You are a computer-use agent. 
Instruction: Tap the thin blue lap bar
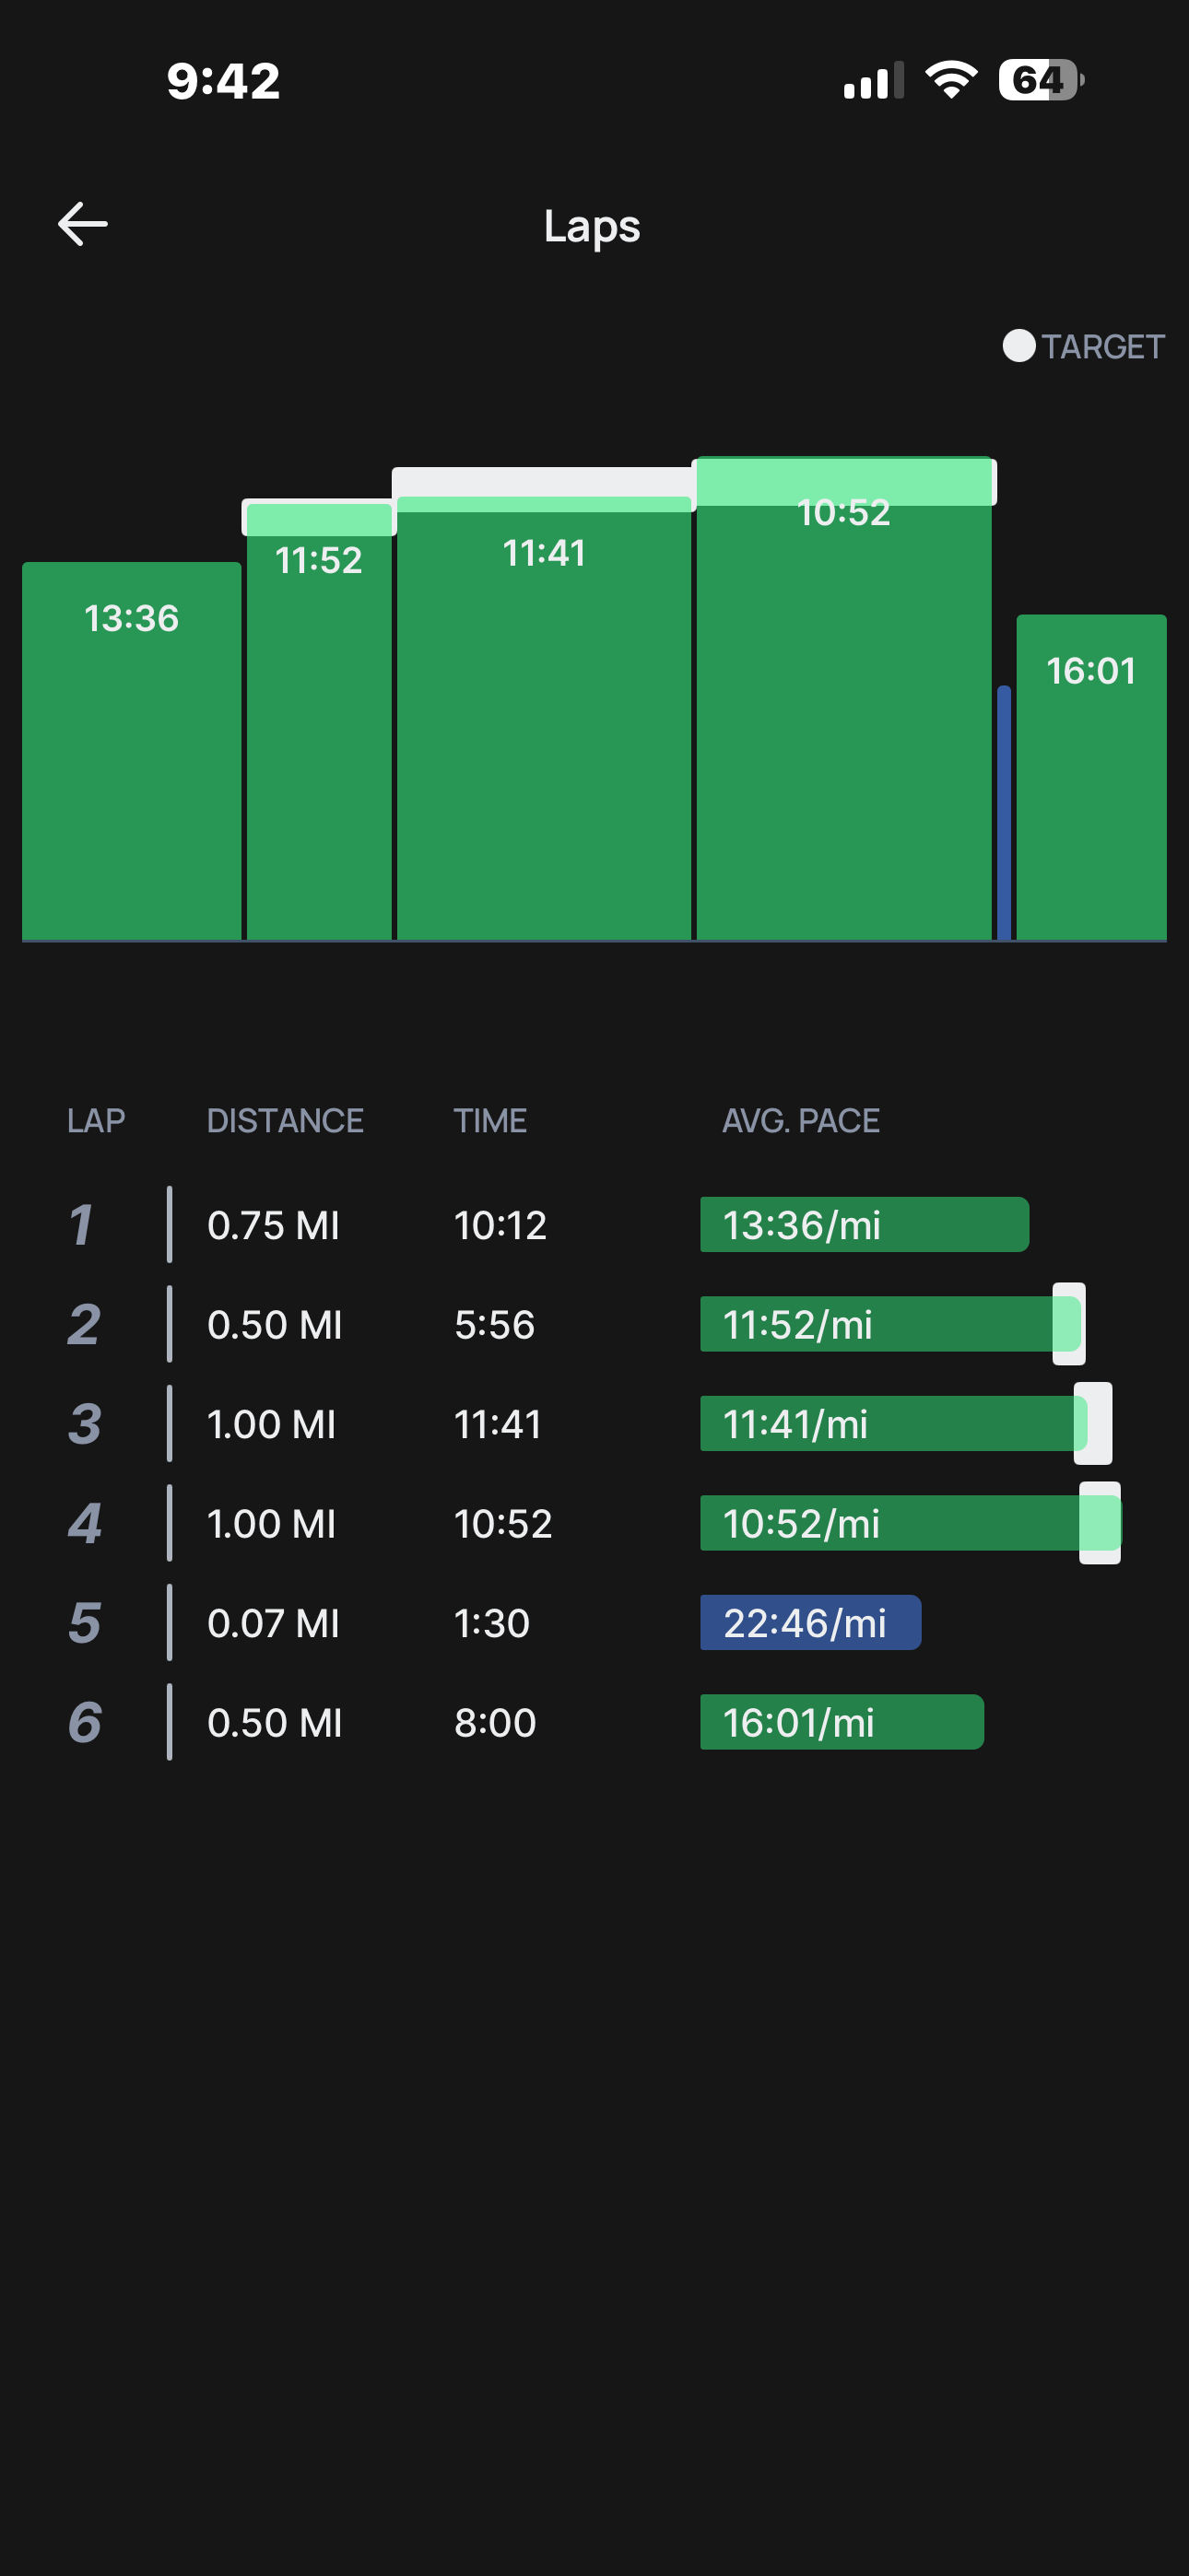(x=1003, y=812)
